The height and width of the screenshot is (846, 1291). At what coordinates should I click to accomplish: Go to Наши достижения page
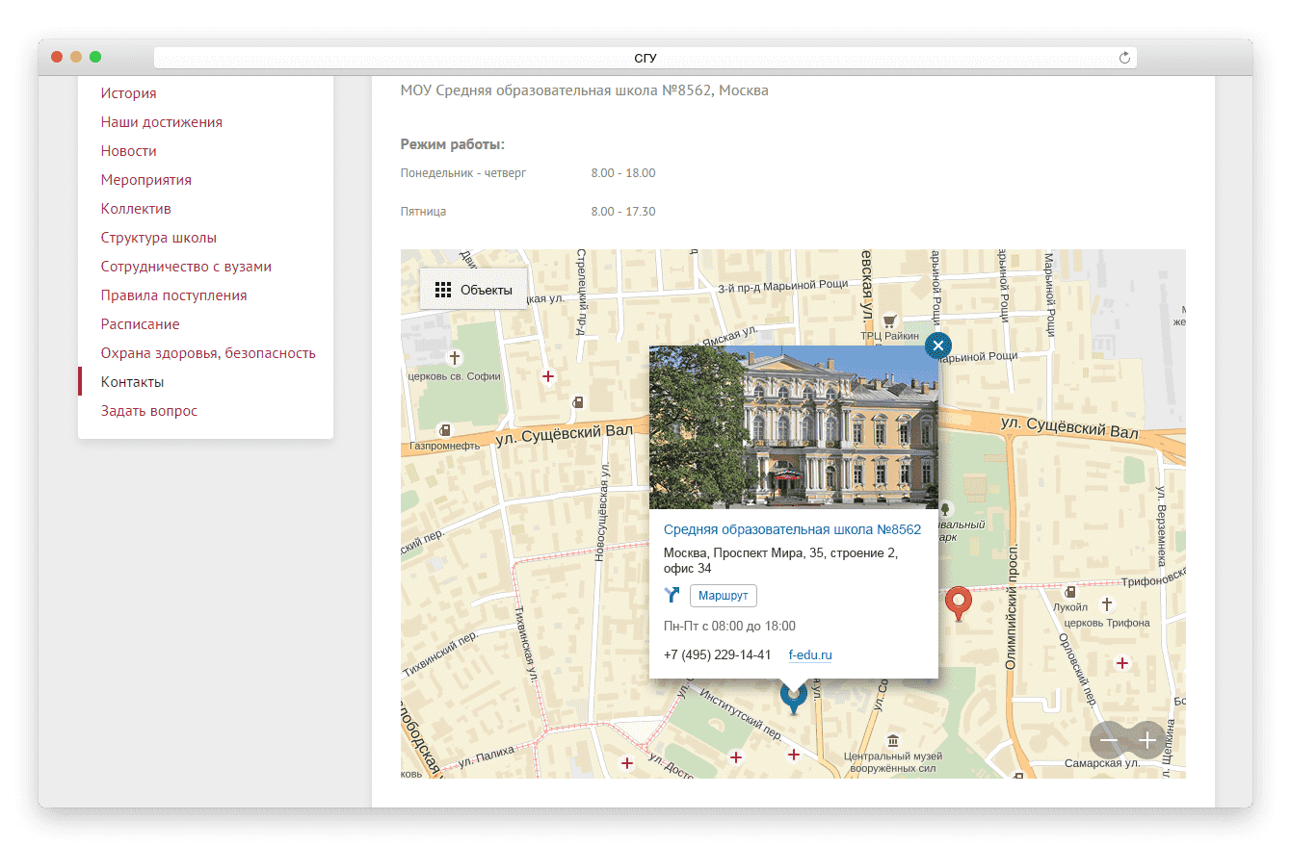pos(162,122)
